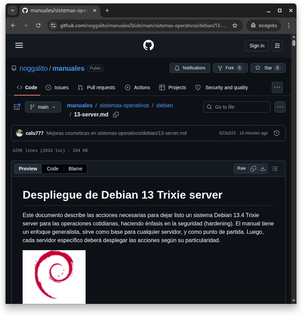
Task: Switch to the Issues tab
Action: tap(57, 87)
